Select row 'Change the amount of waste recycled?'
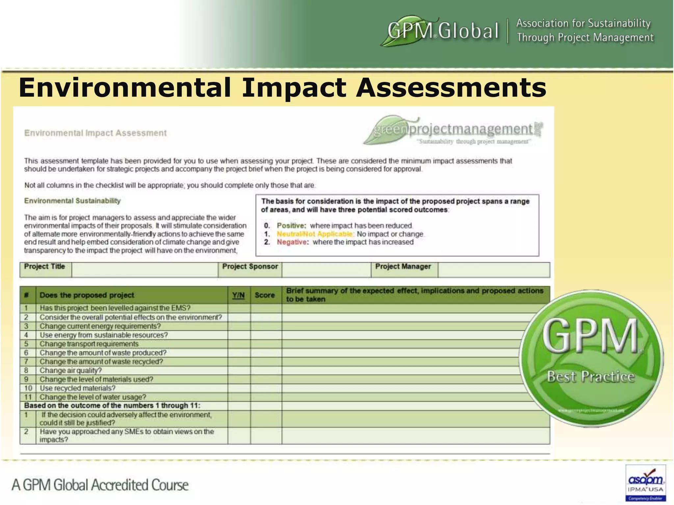 (285, 362)
